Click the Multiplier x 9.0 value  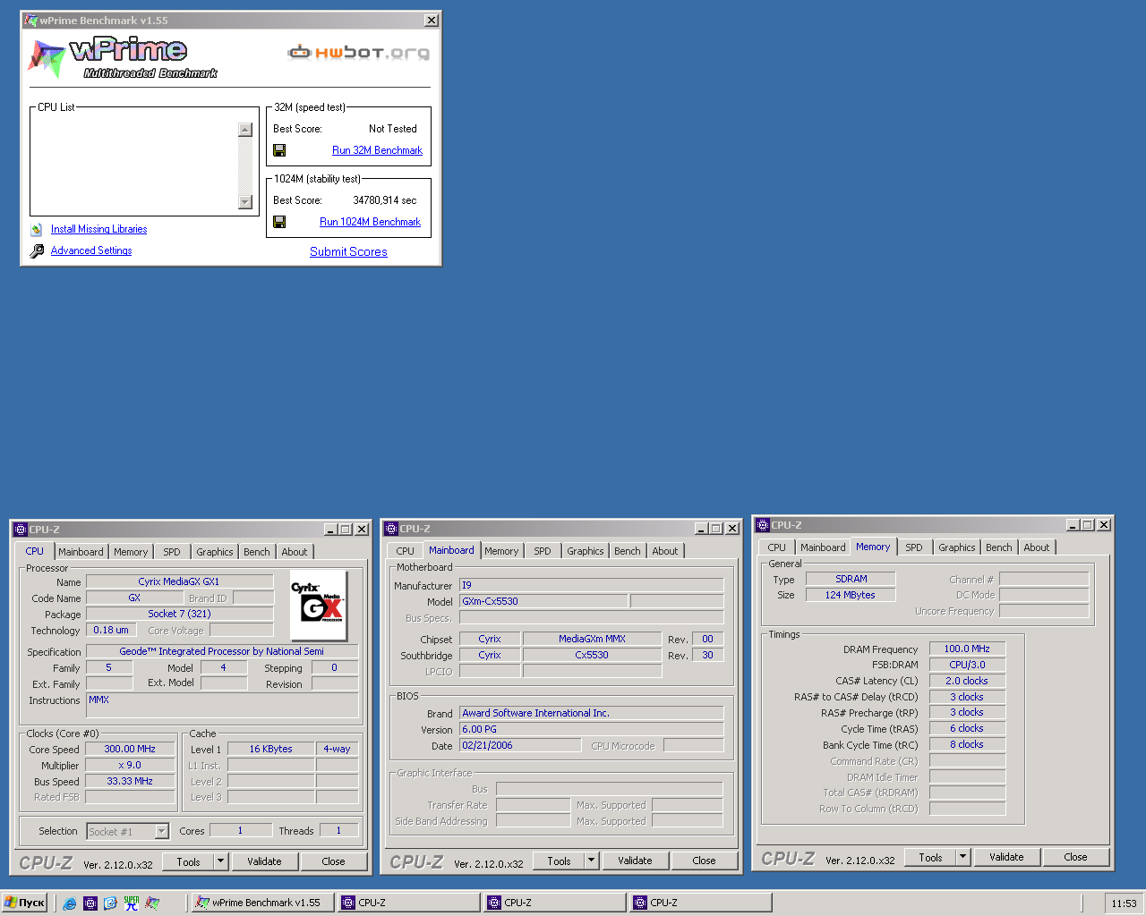(x=130, y=766)
